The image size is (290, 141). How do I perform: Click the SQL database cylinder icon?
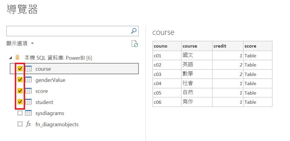pyautogui.click(x=17, y=58)
